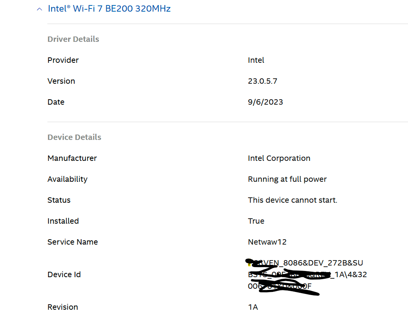
Task: Click the Service Name label
Action: tap(73, 242)
